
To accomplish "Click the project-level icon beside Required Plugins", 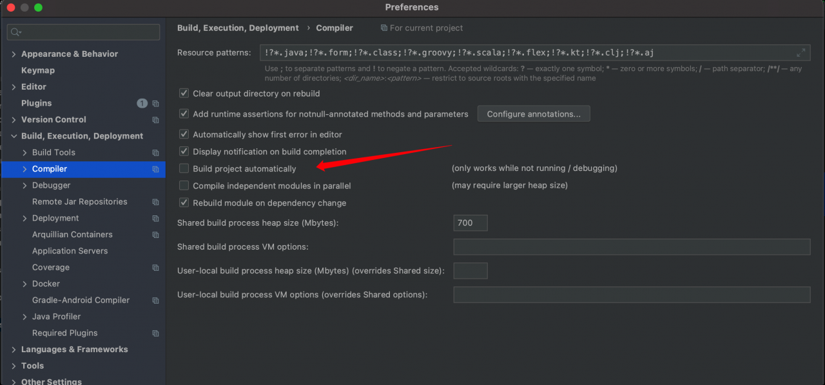I will [155, 333].
